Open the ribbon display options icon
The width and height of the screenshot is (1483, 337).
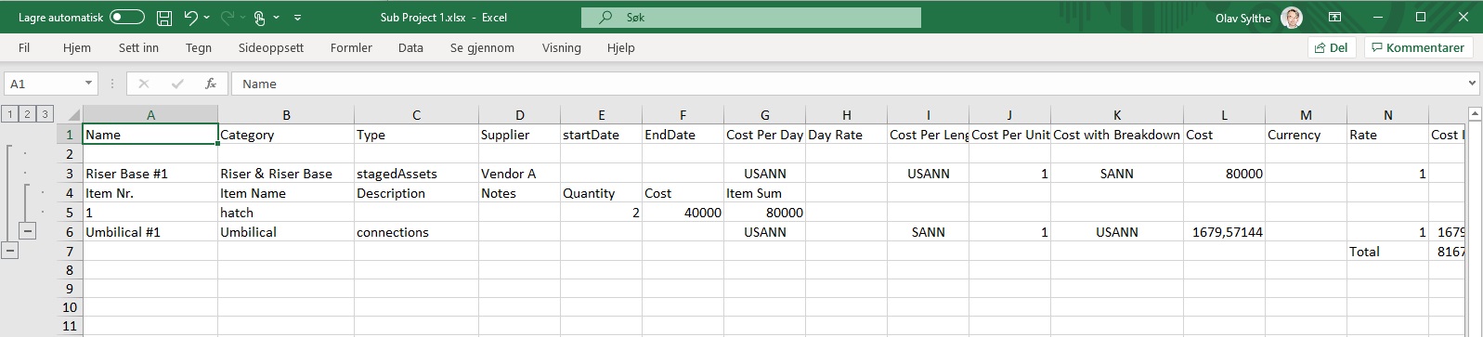(x=1334, y=17)
